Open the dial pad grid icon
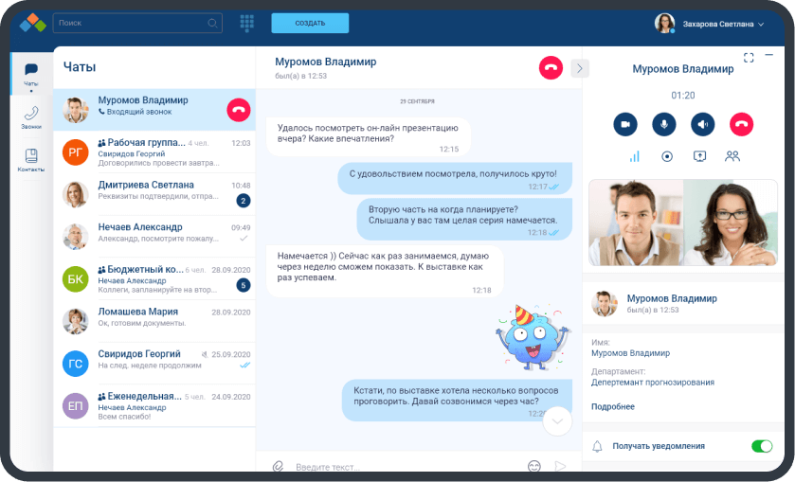The image size is (795, 482). pos(247,23)
